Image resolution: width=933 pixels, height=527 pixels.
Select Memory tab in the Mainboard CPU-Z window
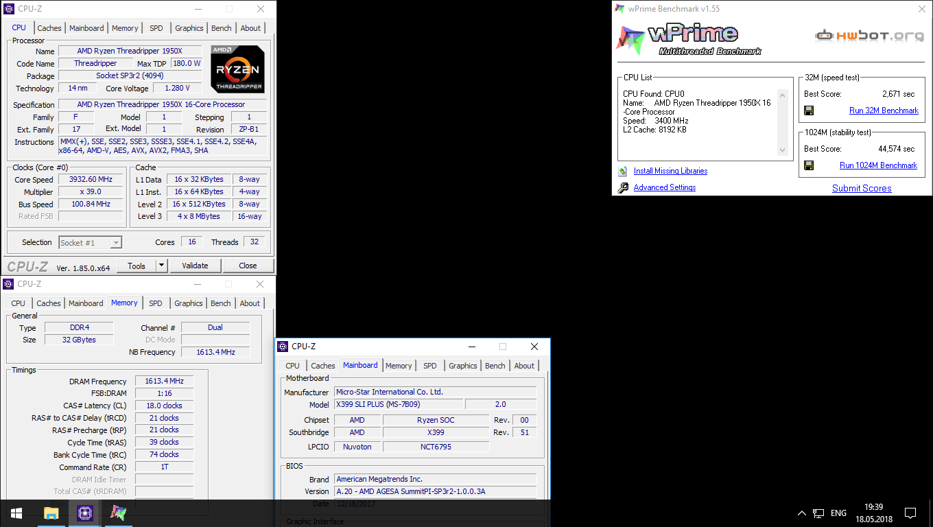coord(399,366)
